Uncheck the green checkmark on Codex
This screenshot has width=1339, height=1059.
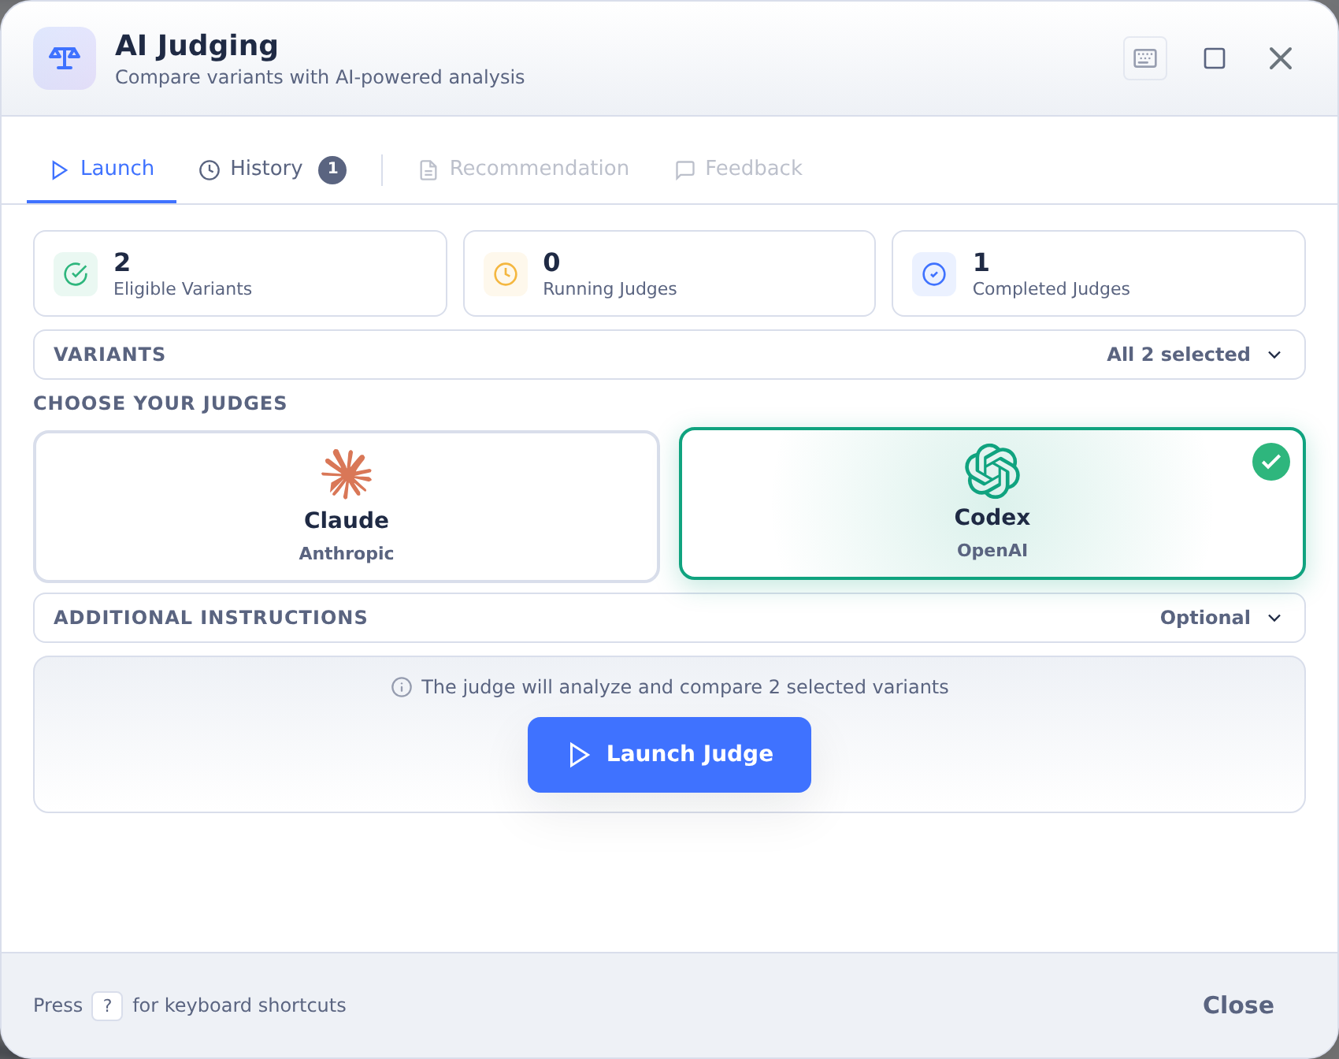[x=1271, y=462]
